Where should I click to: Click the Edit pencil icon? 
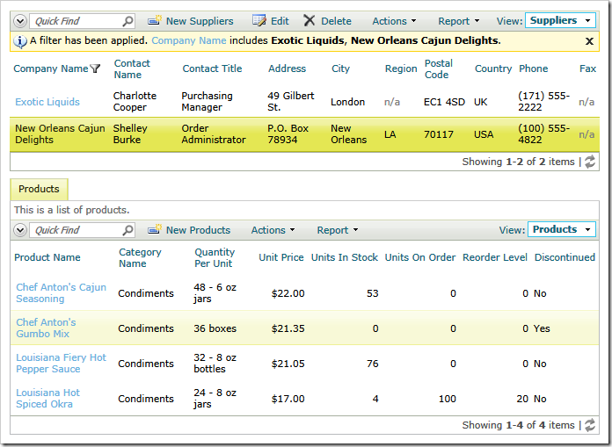coord(259,20)
